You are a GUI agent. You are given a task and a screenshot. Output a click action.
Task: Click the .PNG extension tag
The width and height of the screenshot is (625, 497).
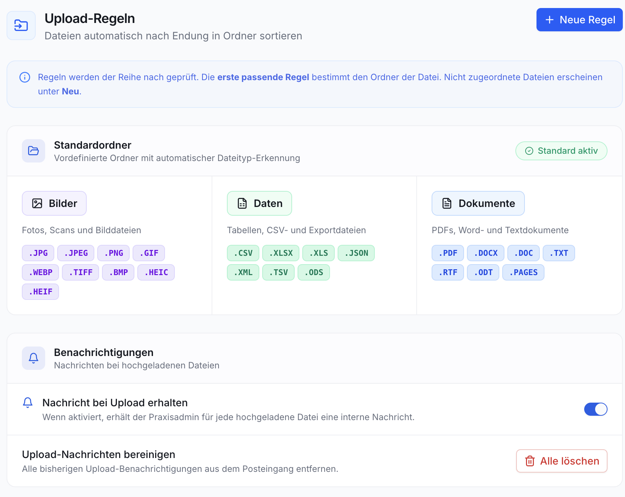coord(114,253)
